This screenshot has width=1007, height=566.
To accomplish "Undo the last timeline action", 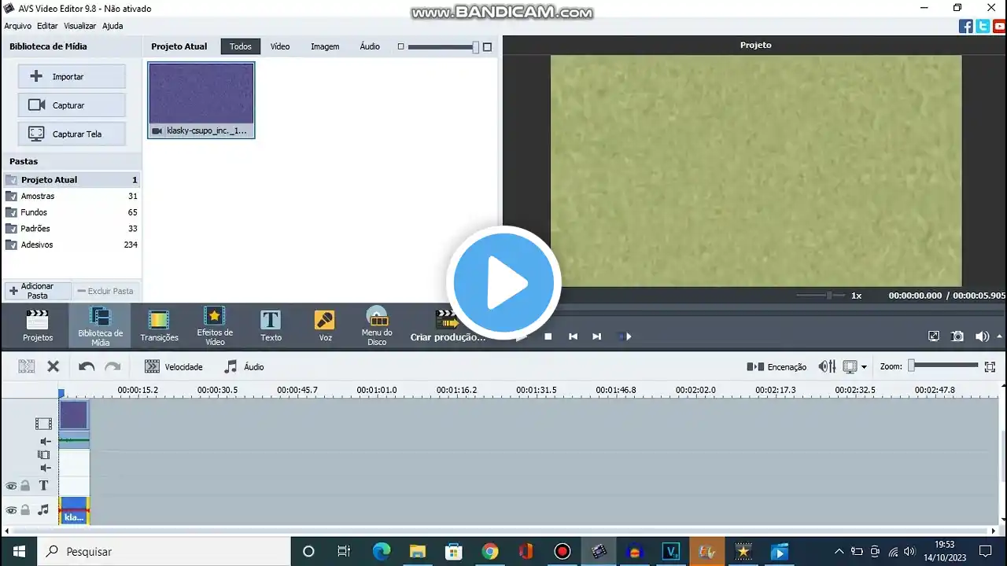I will point(87,366).
